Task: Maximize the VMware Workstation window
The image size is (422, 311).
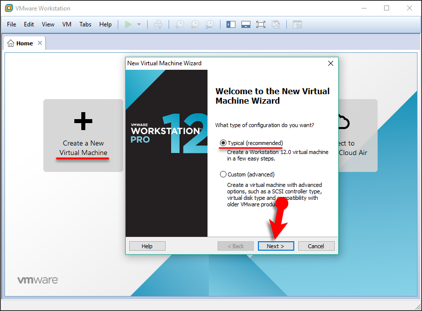Action: click(x=387, y=8)
